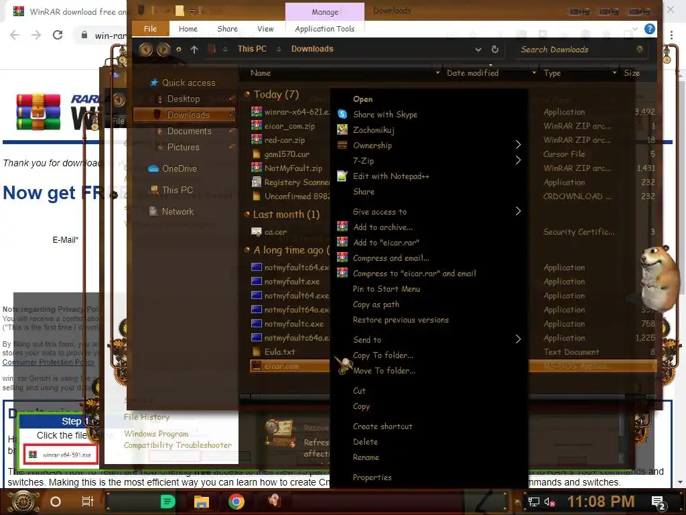Viewport: 686px width, 515px height.
Task: Select the OneDrive cloud item in sidebar
Action: click(172, 168)
